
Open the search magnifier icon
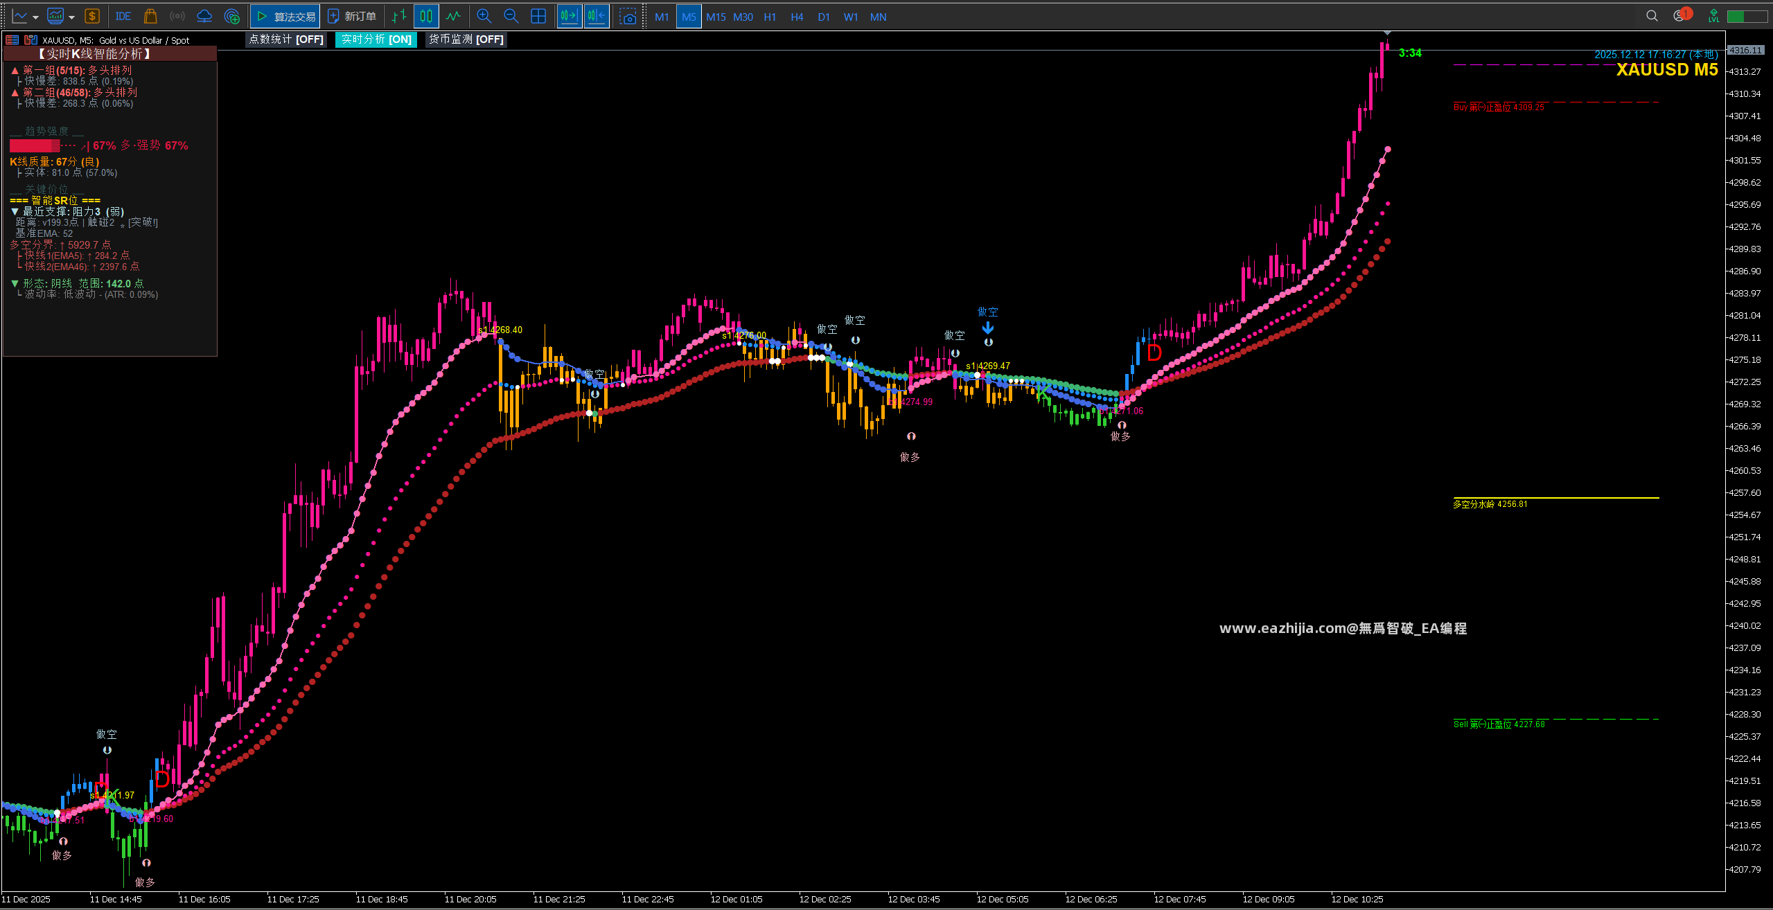[1652, 15]
